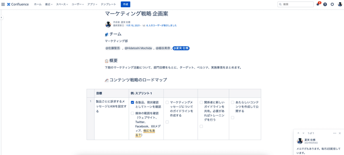This screenshot has height=155, width=344.
Task: Check the あたらしいコンテンツを作成 task checkbox
Action: point(233,102)
